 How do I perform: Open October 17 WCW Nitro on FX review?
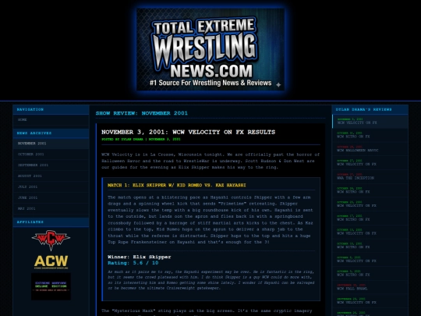pos(370,218)
